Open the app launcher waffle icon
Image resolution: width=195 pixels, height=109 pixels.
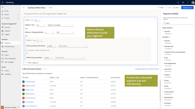click(2, 3)
